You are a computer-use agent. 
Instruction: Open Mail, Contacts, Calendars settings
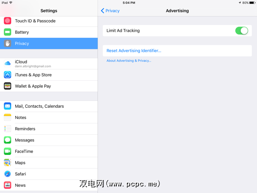click(49, 106)
